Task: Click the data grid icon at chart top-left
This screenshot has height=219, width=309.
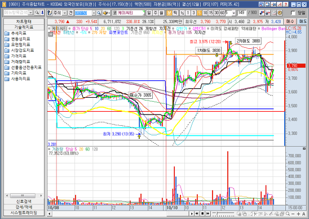Action: 50,34
